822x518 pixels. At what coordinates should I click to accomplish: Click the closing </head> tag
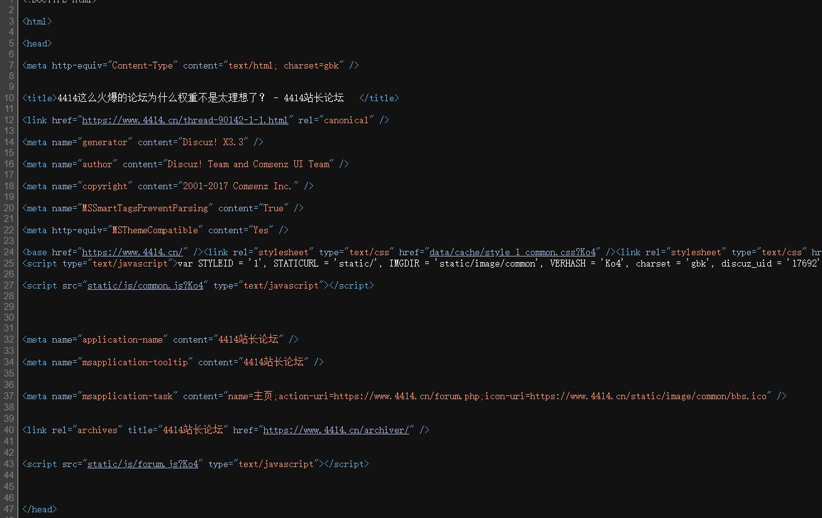pyautogui.click(x=40, y=509)
